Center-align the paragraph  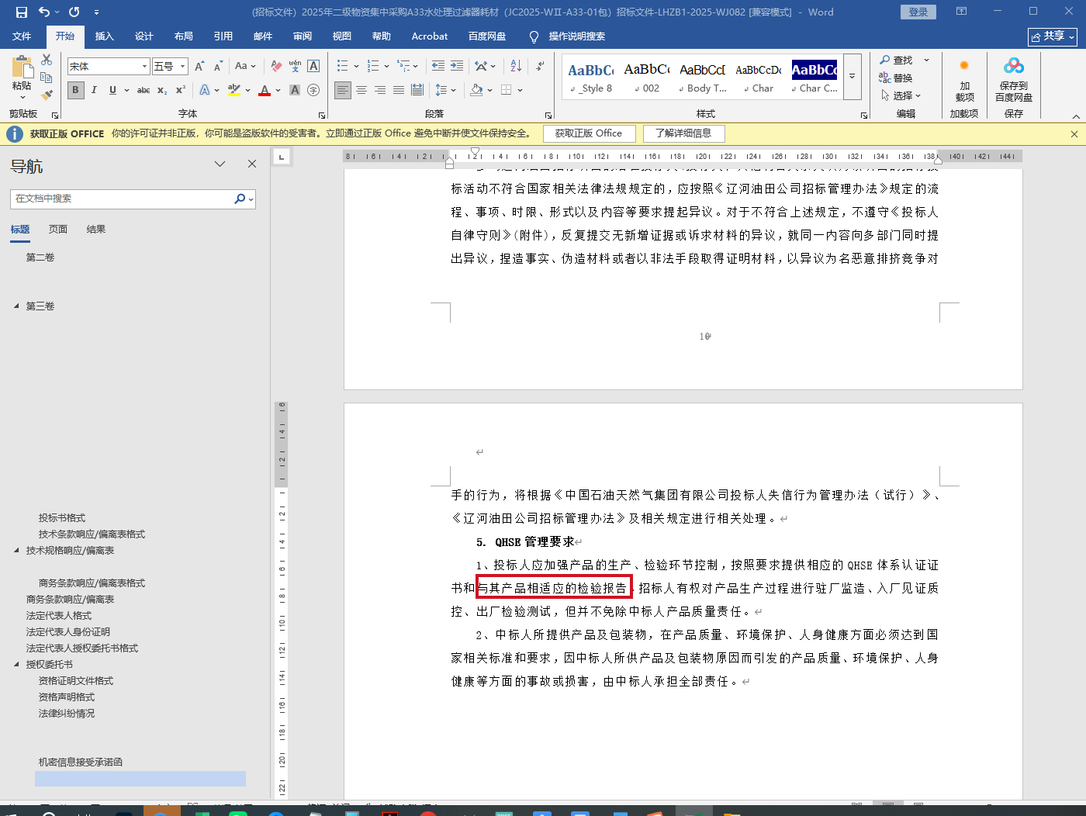(361, 90)
